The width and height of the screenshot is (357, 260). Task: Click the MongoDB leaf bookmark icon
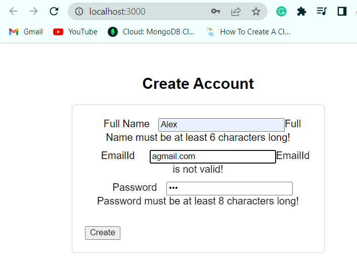[x=113, y=32]
